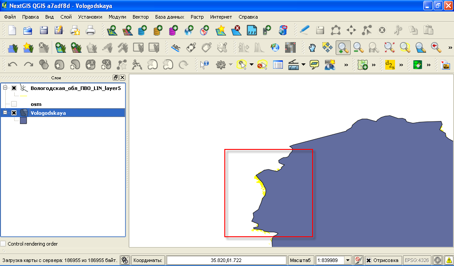This screenshot has height=266, width=454.
Task: Add a WMS layer globe icon
Action: (x=189, y=30)
